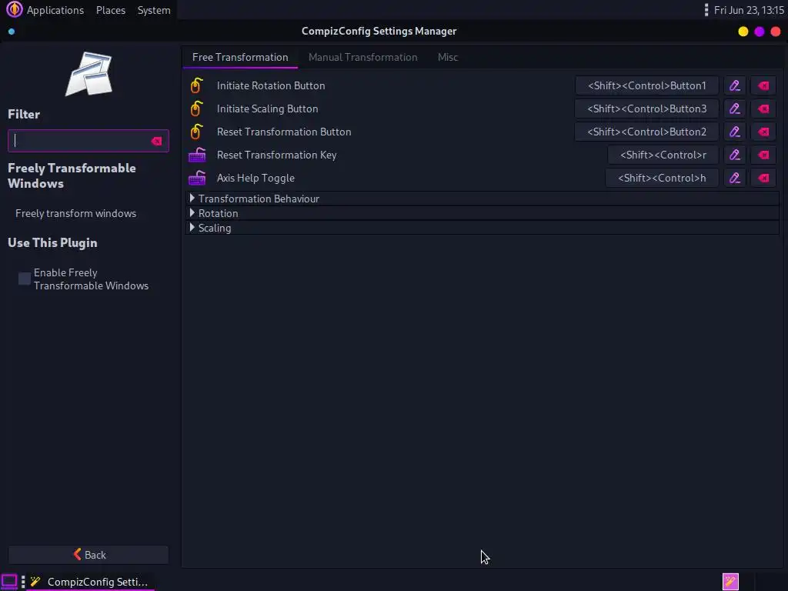Click the <Shift><Control>Button2 binding button
This screenshot has width=788, height=591.
[x=646, y=132]
